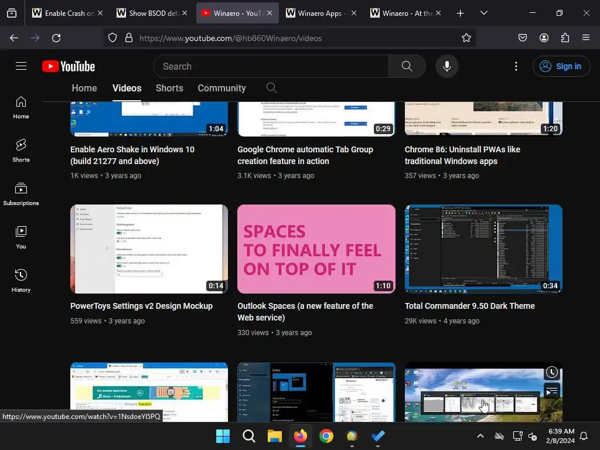View site security padlock info
The height and width of the screenshot is (450, 600).
pos(129,38)
